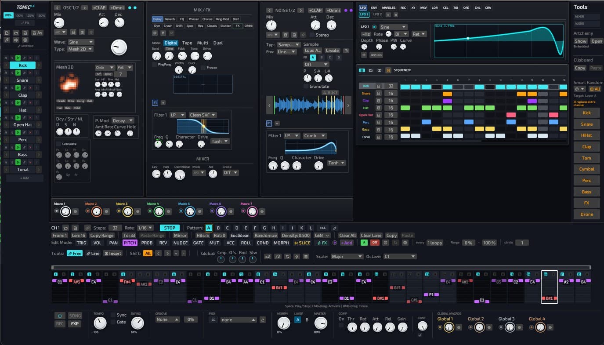Click the grid view icon in Sequencer header
The image size is (604, 345).
coord(362,70)
